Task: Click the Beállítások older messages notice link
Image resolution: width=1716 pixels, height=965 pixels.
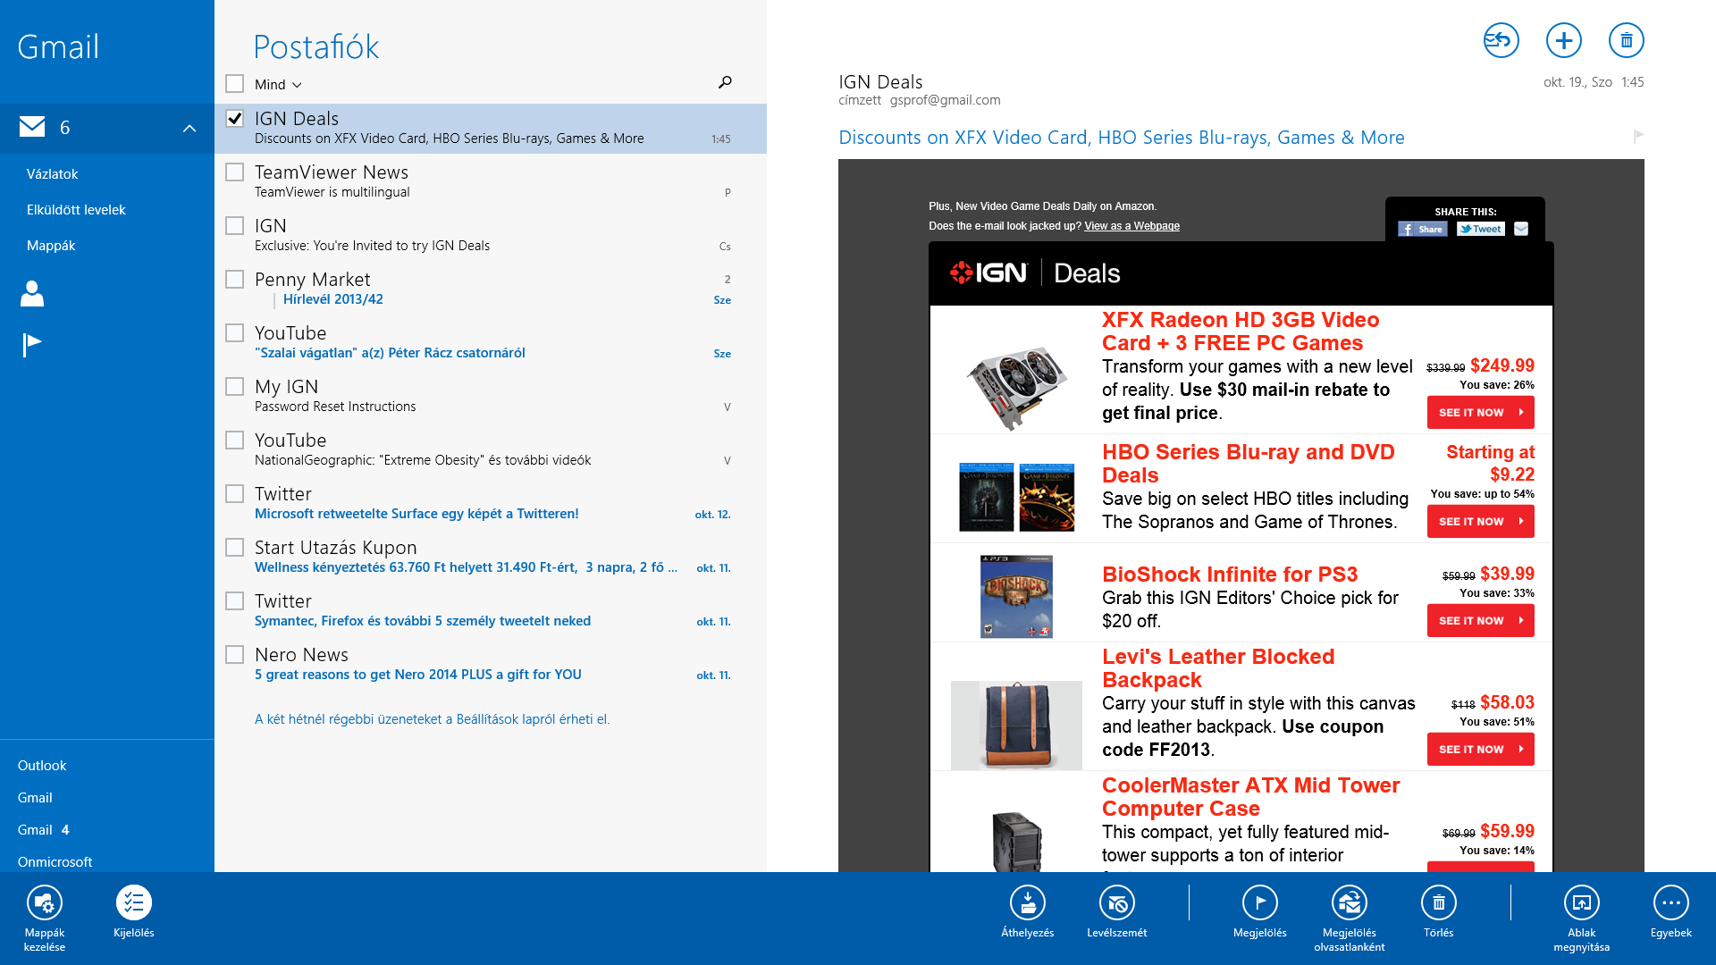Action: click(432, 719)
